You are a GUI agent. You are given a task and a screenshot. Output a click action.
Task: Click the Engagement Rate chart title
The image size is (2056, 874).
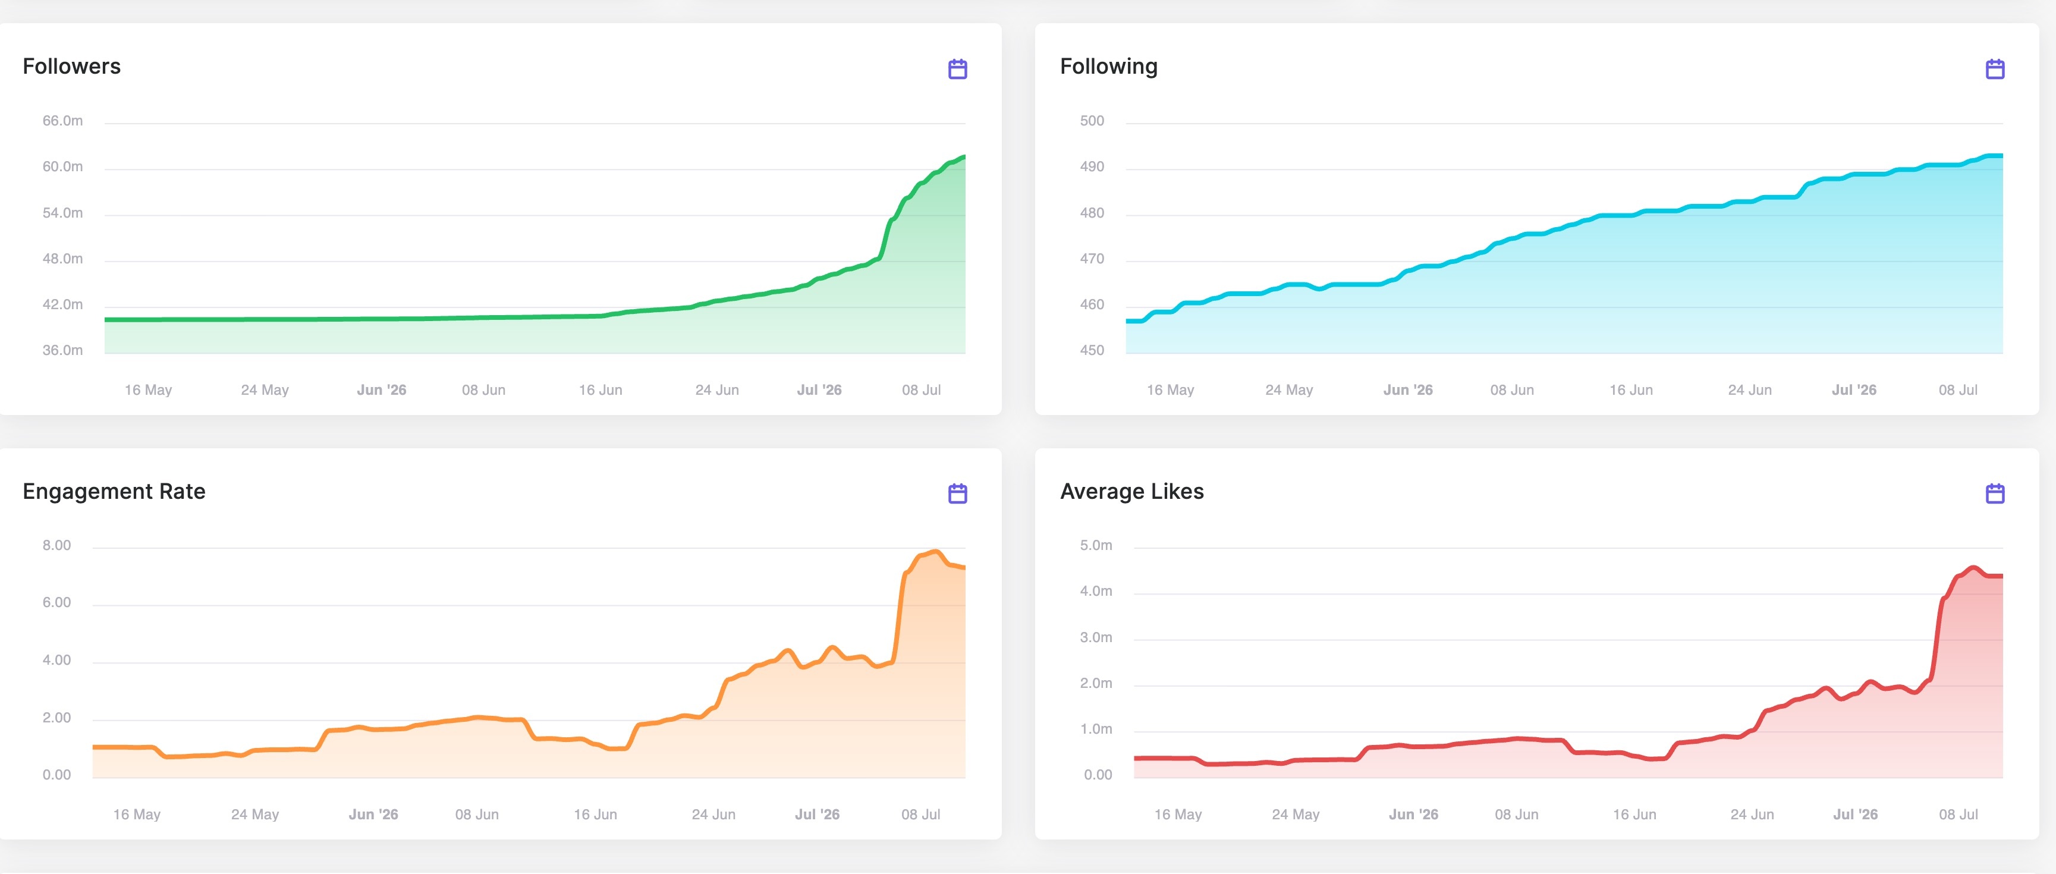(114, 492)
